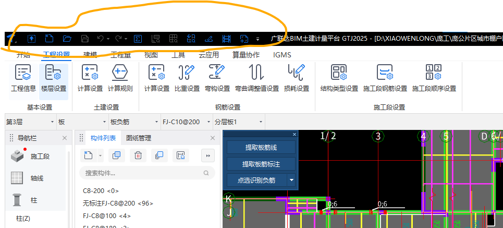Click the save archive icon in 构件列表 toolbar

tap(180, 155)
